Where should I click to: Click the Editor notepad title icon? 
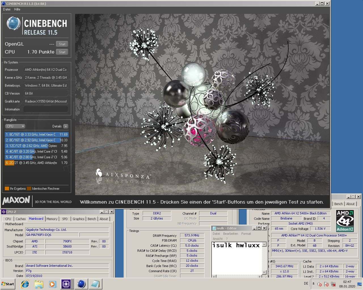coord(214,228)
